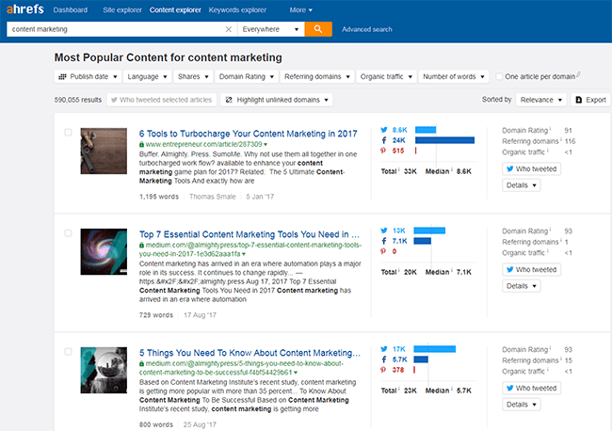The width and height of the screenshot is (612, 431).
Task: Click the Pinterest icon of the 378 count
Action: (383, 370)
